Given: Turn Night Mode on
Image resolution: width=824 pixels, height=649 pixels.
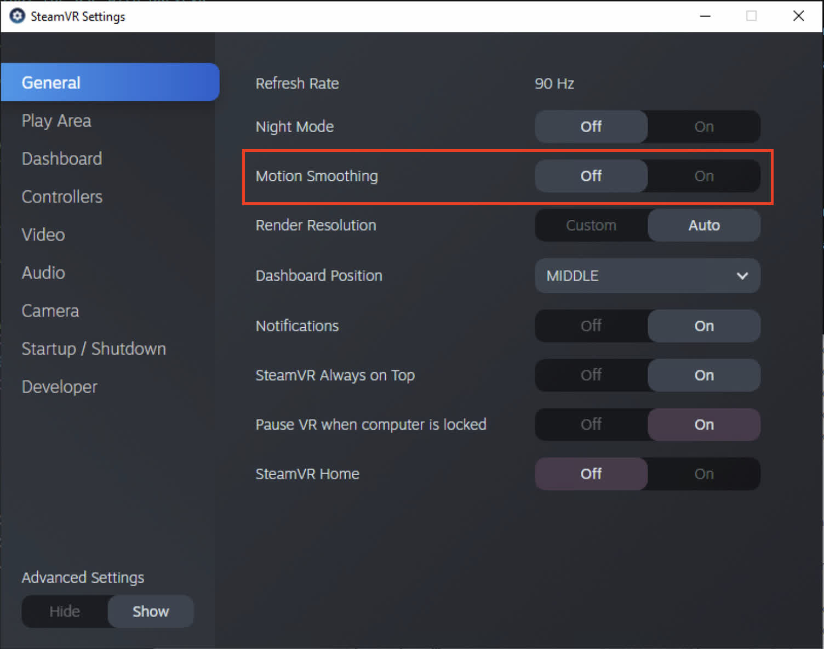Looking at the screenshot, I should click(703, 127).
